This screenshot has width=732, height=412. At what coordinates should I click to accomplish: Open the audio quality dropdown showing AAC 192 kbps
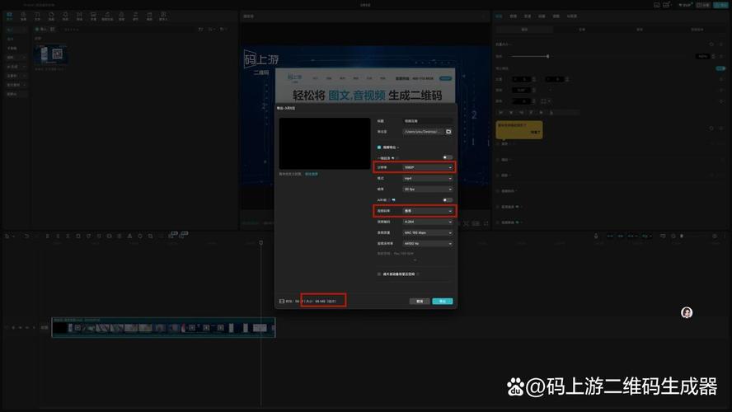click(x=428, y=232)
